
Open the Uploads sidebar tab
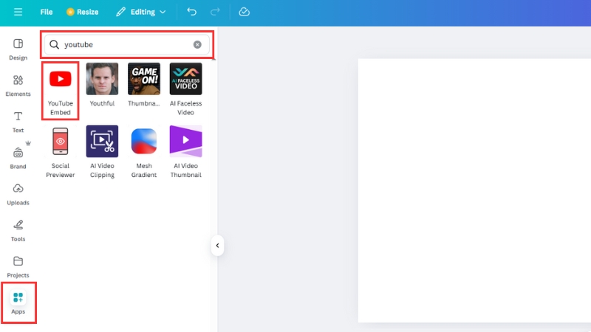(x=18, y=193)
